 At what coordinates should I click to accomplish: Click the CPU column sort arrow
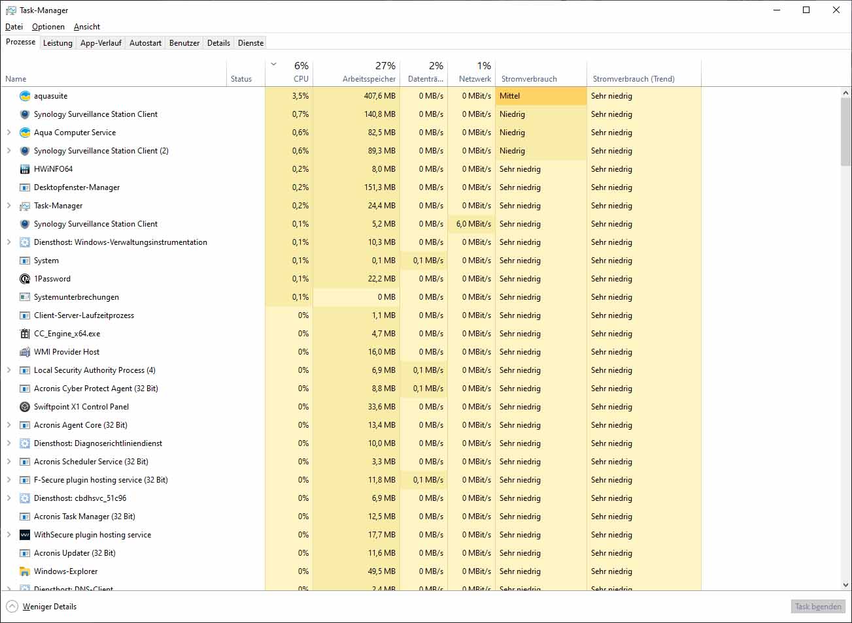click(x=273, y=65)
